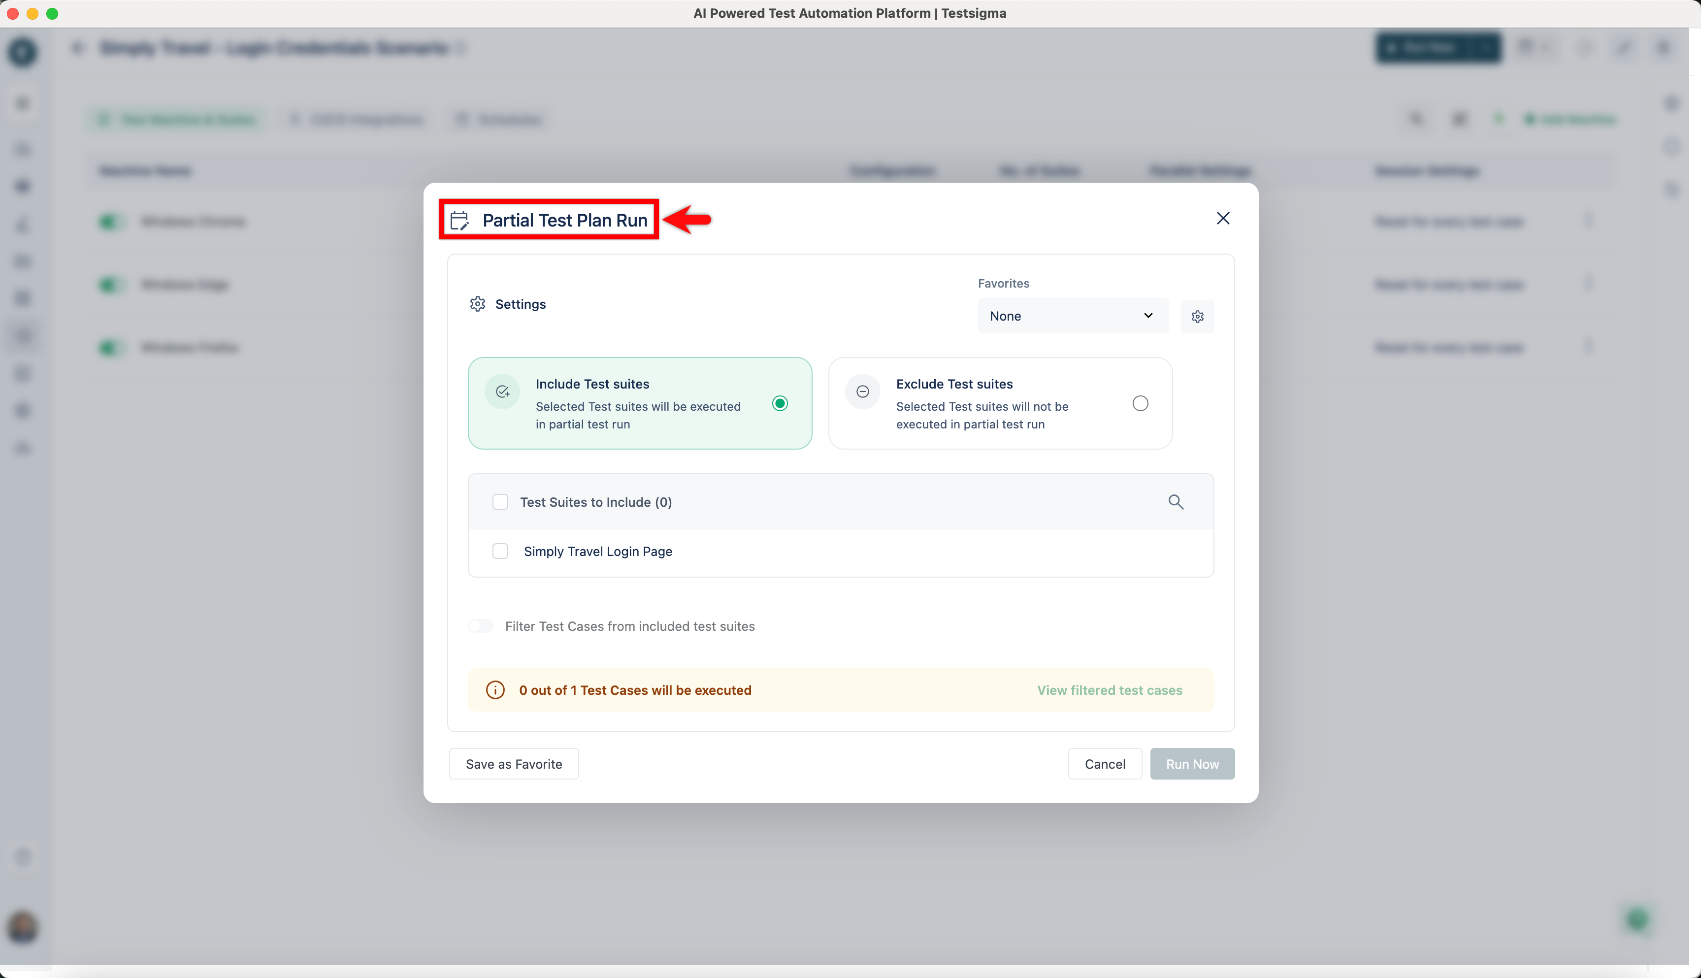Check the Simply Travel Login Page checkbox
The height and width of the screenshot is (978, 1701).
click(x=500, y=552)
